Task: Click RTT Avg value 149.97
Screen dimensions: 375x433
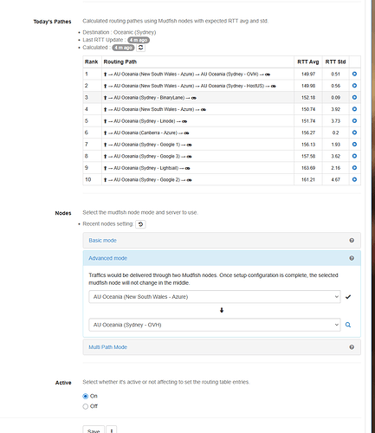Action: click(308, 74)
